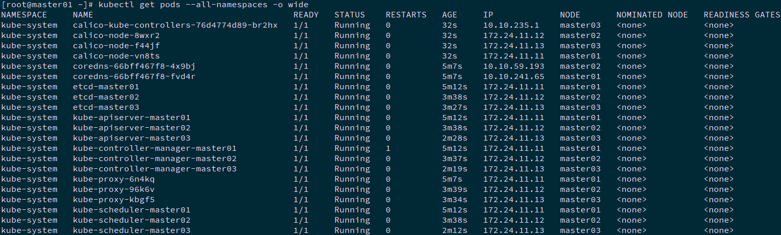The width and height of the screenshot is (781, 235).
Task: Click the READINESS GATES column header
Action: 742,15
